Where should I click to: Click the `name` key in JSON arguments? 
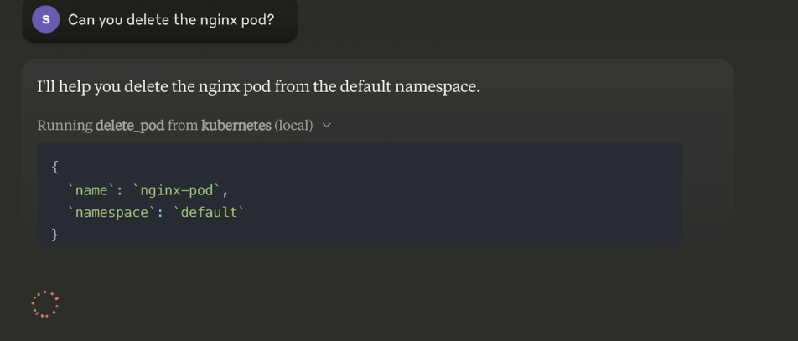point(90,190)
